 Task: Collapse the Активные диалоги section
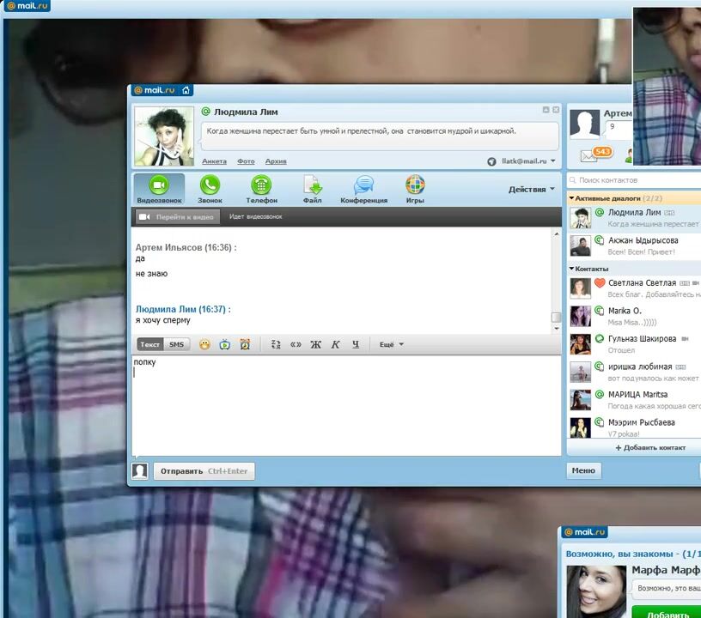tap(572, 198)
